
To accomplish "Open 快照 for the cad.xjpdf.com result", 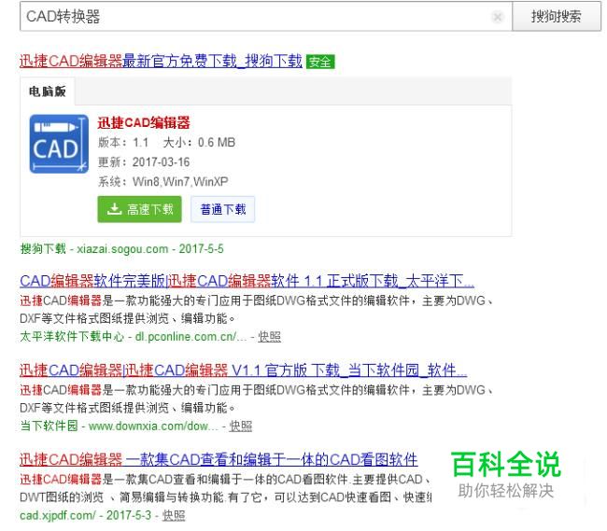I will click(x=174, y=515).
